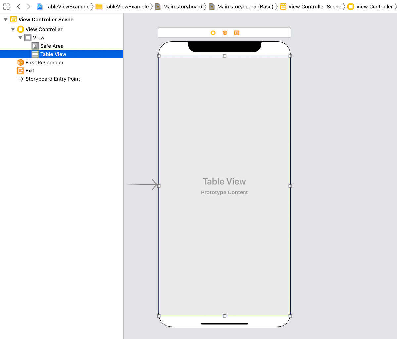The image size is (397, 339).
Task: Click the back navigation chevron
Action: (x=18, y=6)
